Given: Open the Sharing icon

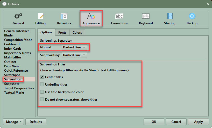Looking at the screenshot, I should pyautogui.click(x=170, y=16).
